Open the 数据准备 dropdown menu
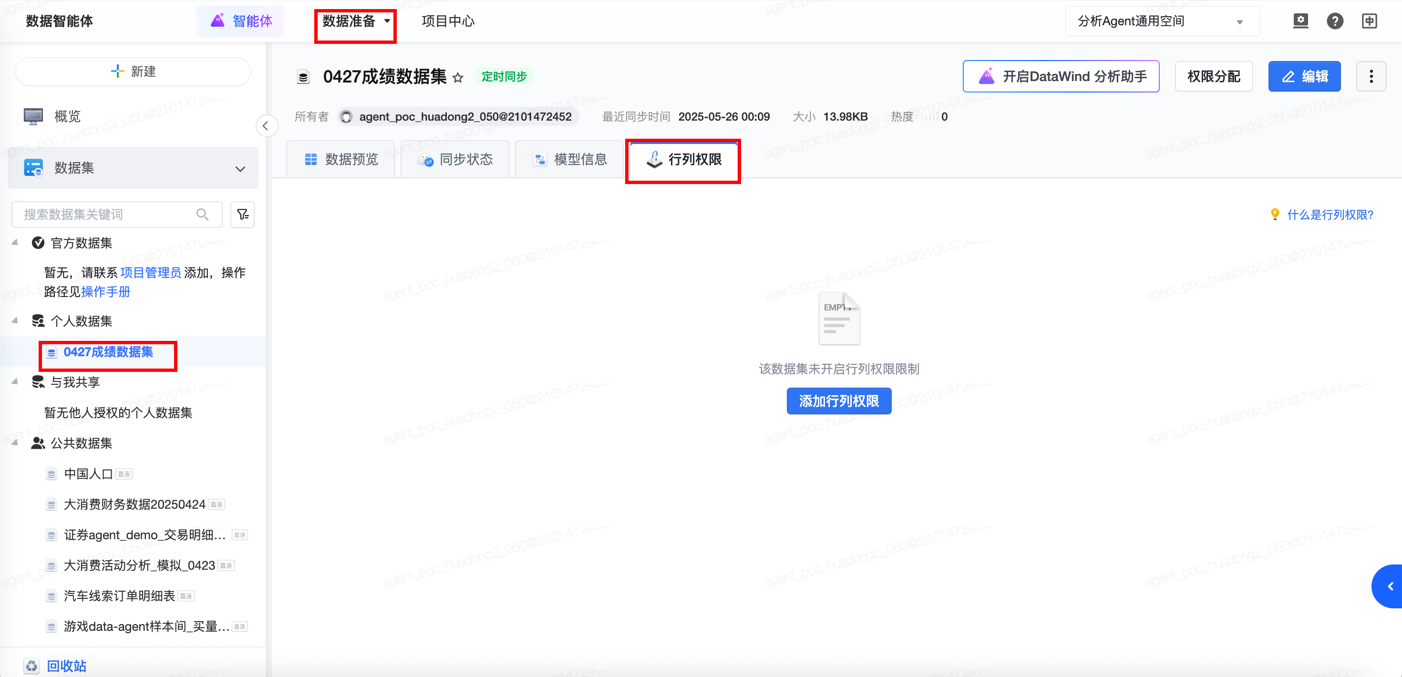 (356, 21)
